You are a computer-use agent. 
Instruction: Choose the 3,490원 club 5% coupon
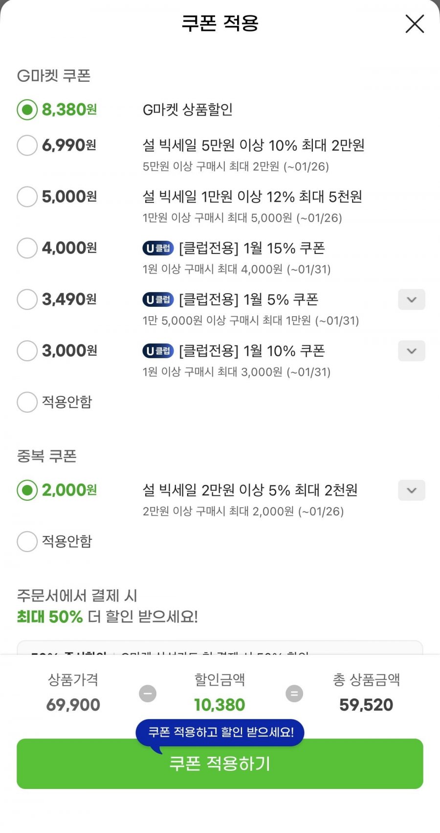(27, 300)
